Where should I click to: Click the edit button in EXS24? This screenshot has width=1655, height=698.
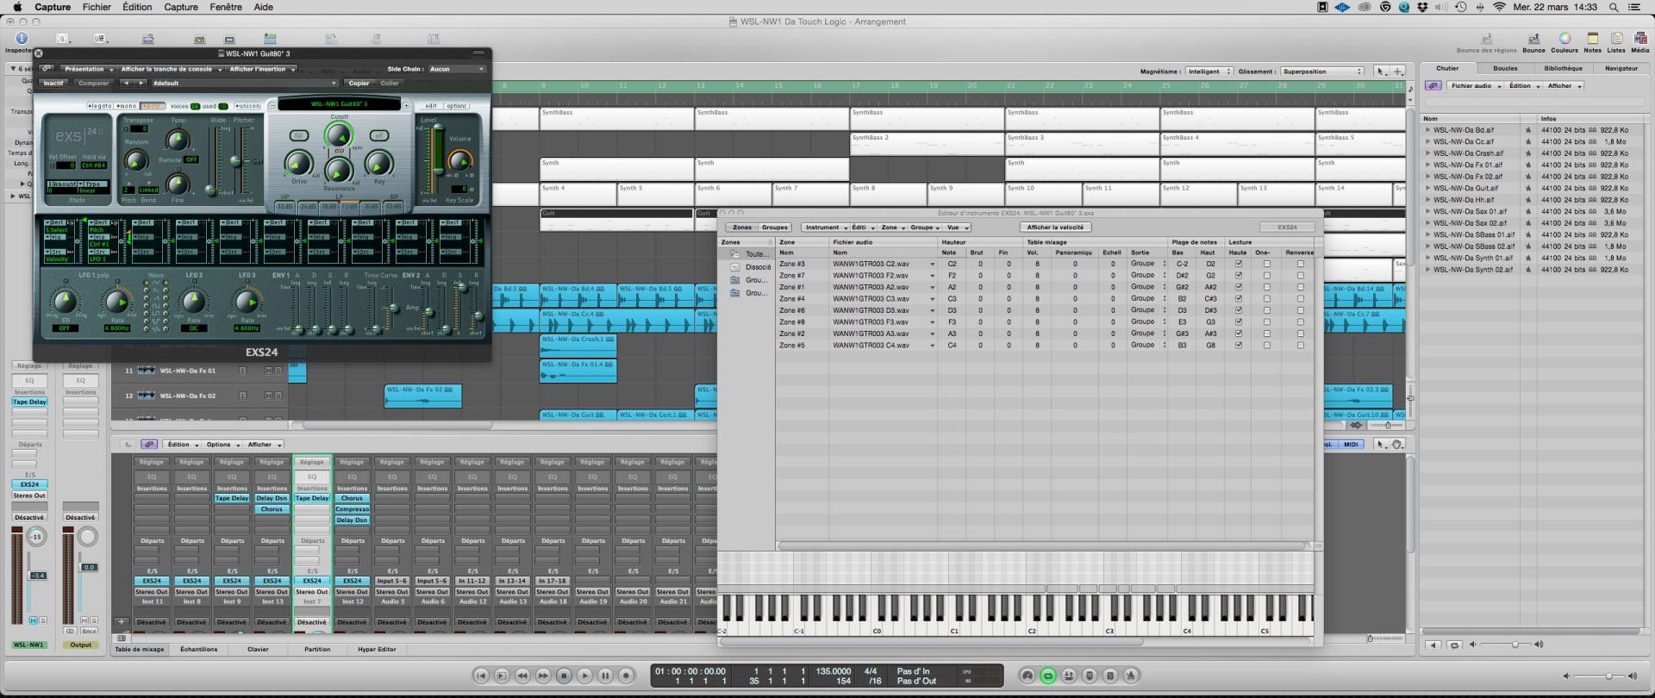coord(430,106)
